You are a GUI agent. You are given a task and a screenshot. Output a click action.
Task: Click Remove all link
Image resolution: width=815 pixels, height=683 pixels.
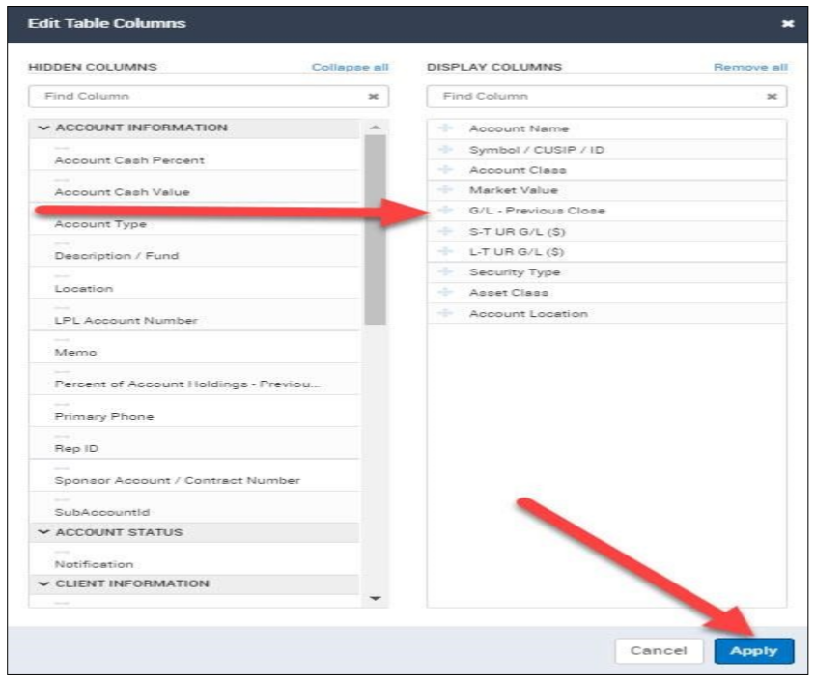click(x=750, y=67)
